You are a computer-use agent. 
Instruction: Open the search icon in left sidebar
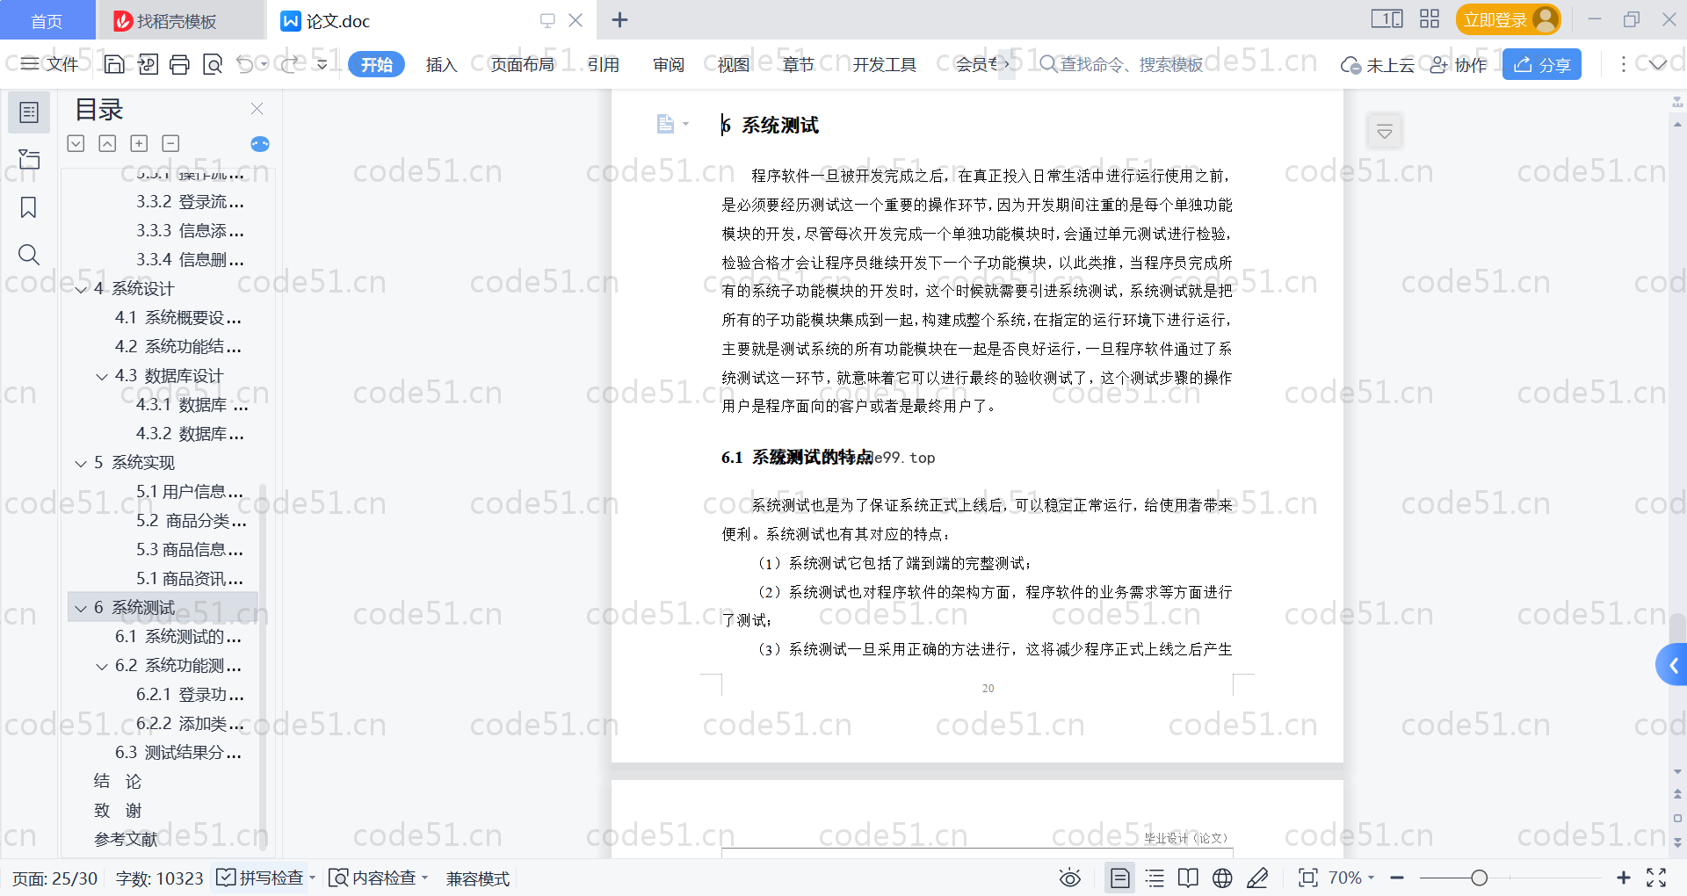click(29, 255)
